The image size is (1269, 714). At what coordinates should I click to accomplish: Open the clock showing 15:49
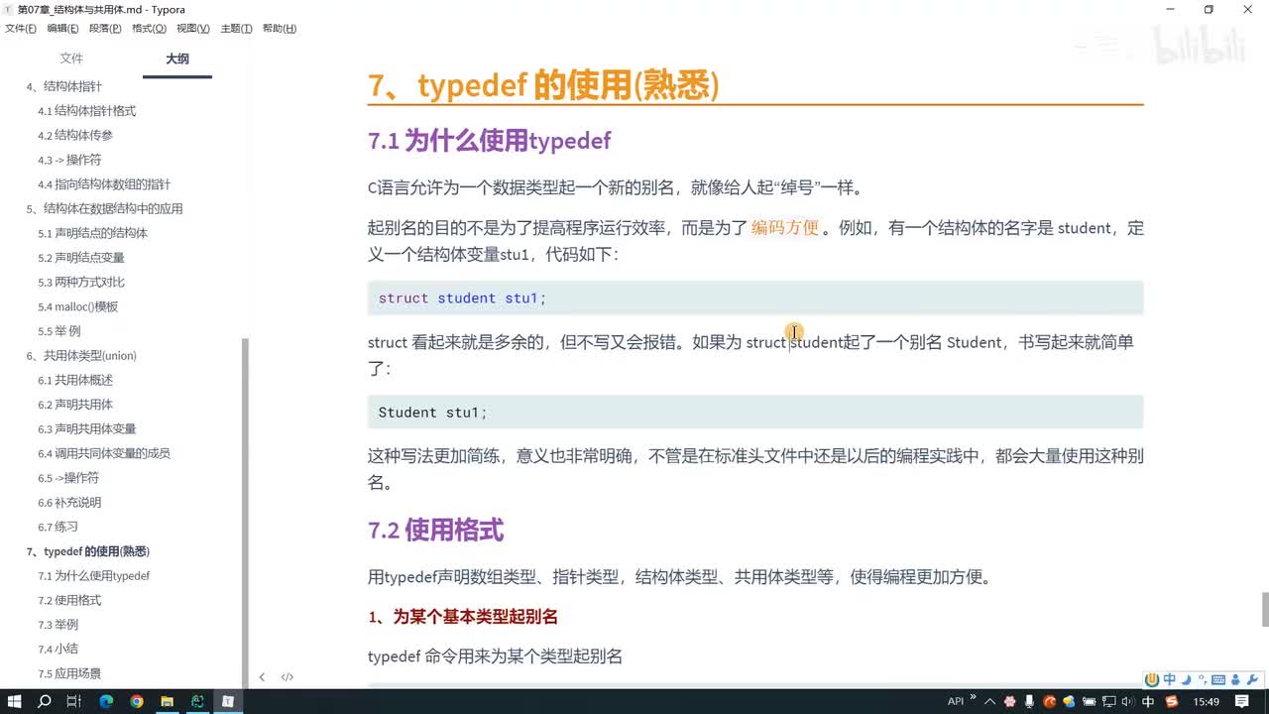(x=1207, y=701)
